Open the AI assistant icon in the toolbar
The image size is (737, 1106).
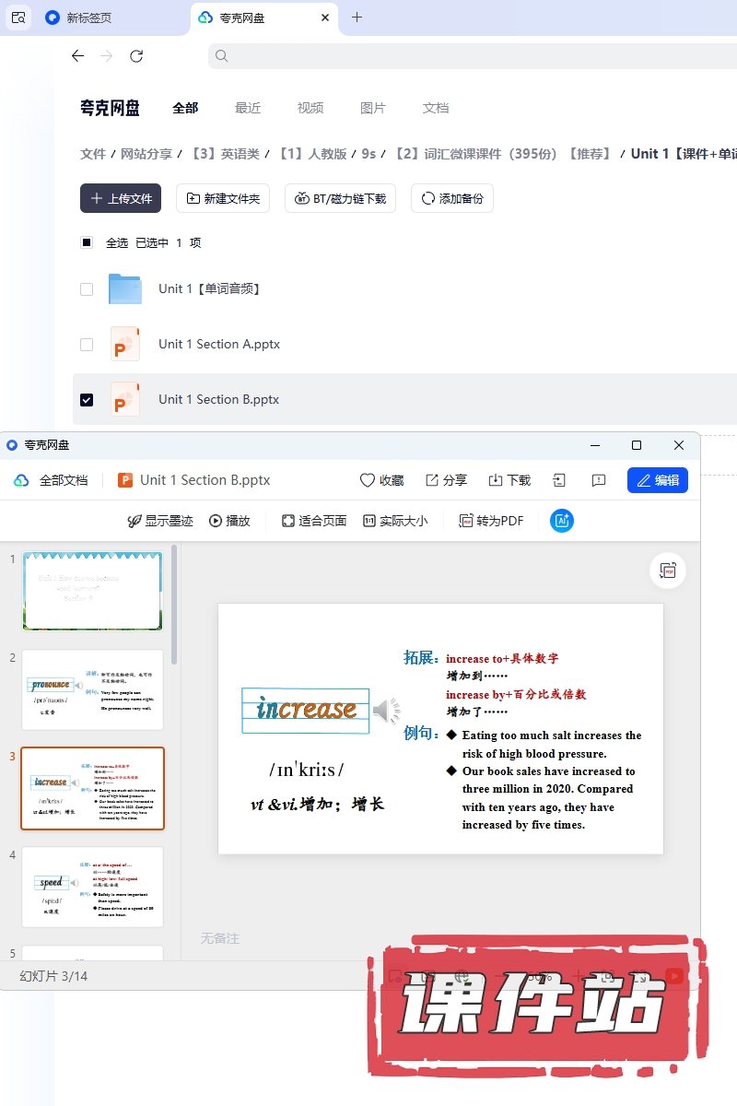pos(562,521)
